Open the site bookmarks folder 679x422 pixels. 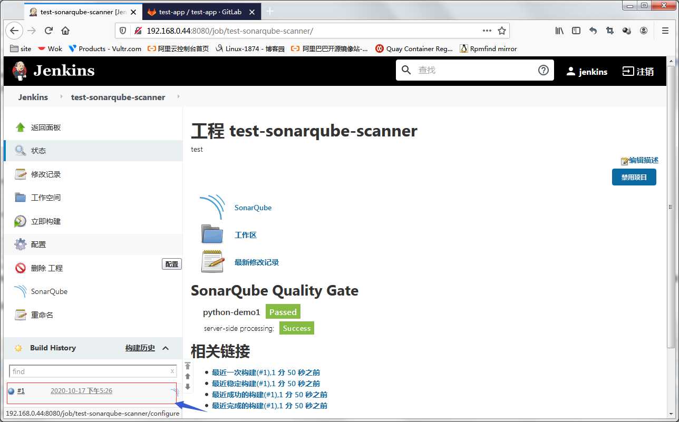(x=21, y=48)
